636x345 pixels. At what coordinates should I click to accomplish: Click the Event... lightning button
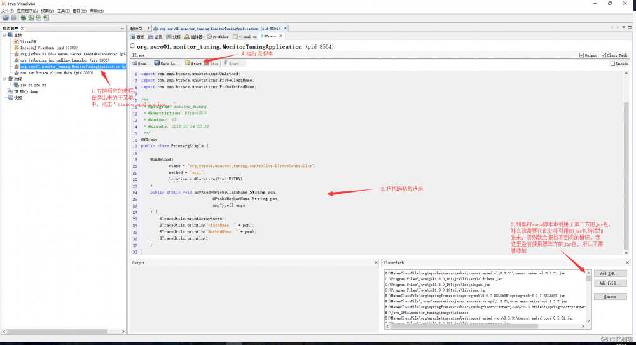click(233, 64)
